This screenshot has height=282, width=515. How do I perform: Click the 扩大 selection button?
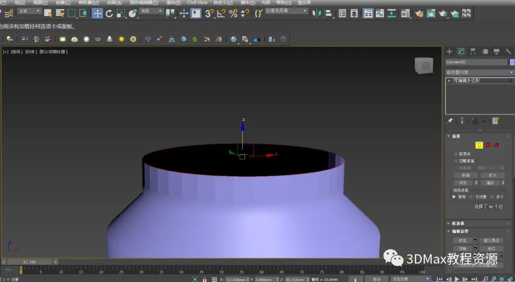pyautogui.click(x=492, y=175)
